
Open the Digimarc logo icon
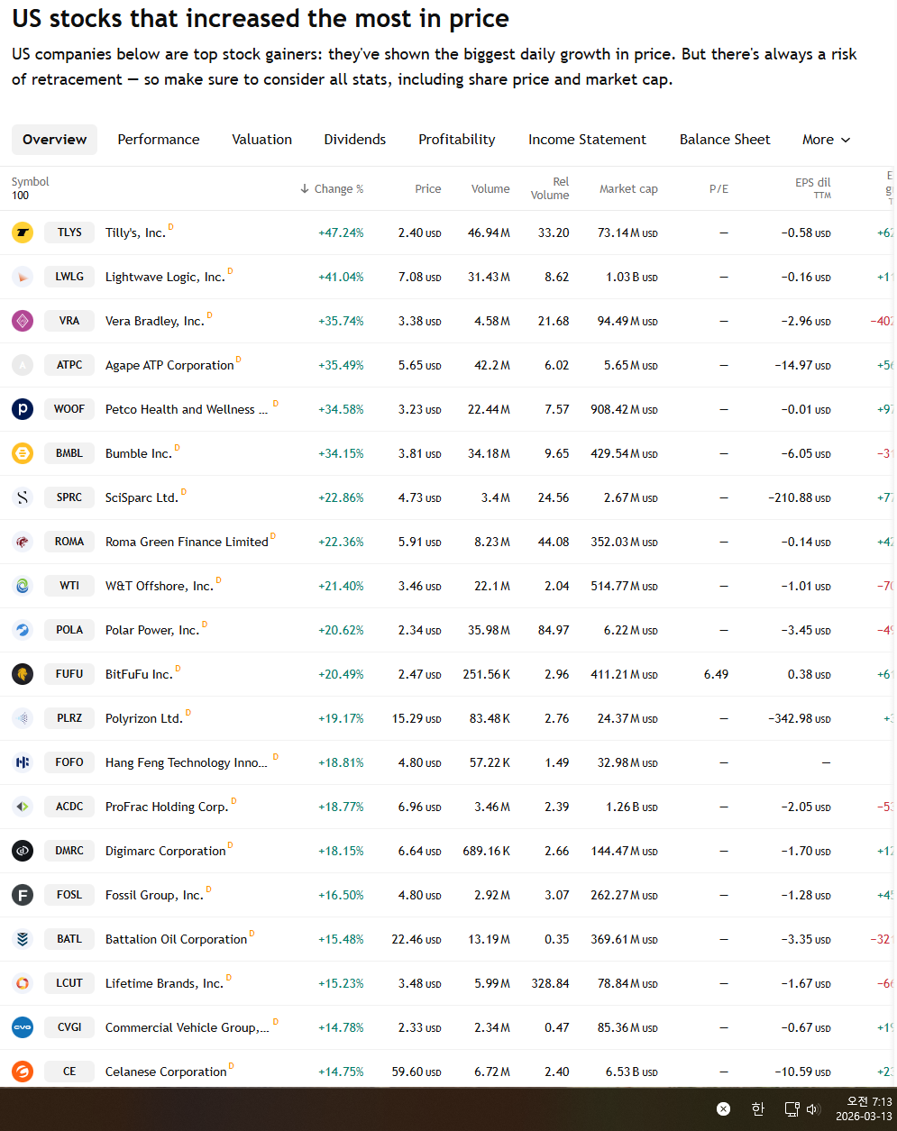click(x=23, y=851)
